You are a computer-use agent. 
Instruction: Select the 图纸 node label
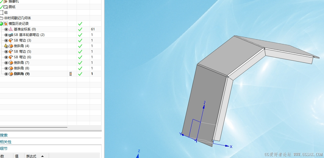click(12, 7)
